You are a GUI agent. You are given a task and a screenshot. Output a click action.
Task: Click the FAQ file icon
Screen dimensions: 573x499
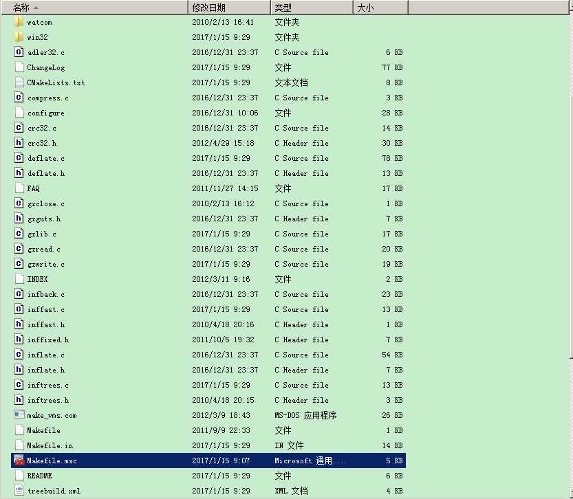point(19,188)
